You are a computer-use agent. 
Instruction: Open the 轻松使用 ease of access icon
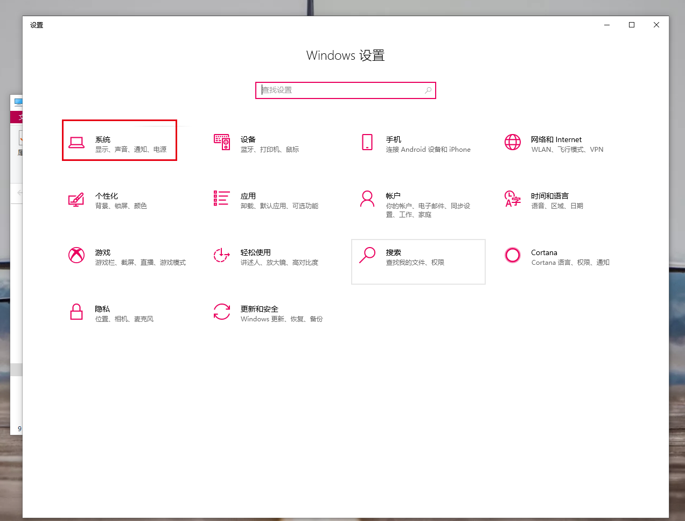(x=222, y=255)
